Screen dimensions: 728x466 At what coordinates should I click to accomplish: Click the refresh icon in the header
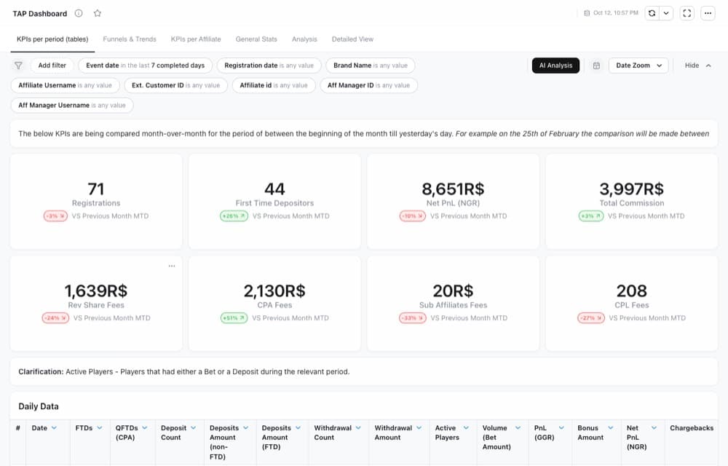[652, 13]
